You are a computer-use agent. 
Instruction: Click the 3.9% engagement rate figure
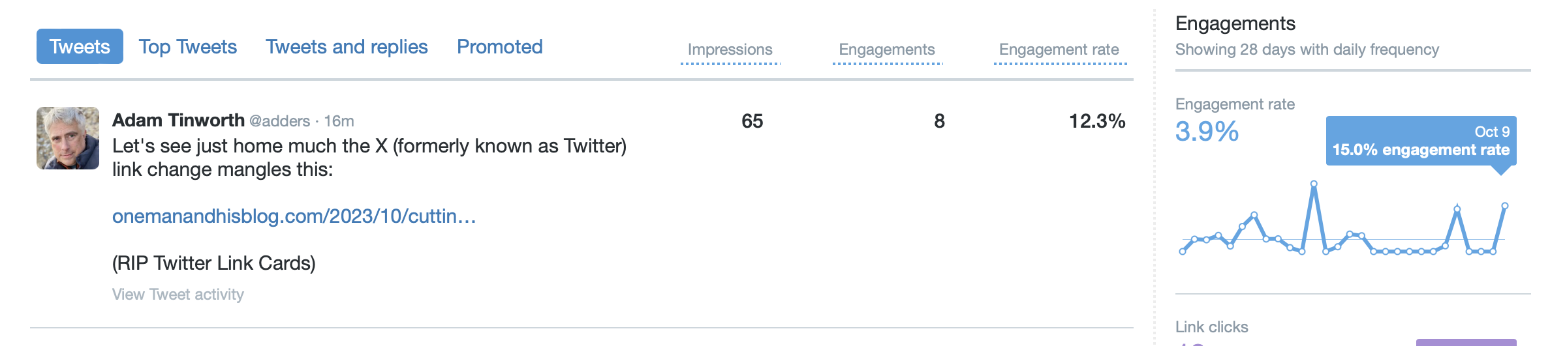[1207, 132]
